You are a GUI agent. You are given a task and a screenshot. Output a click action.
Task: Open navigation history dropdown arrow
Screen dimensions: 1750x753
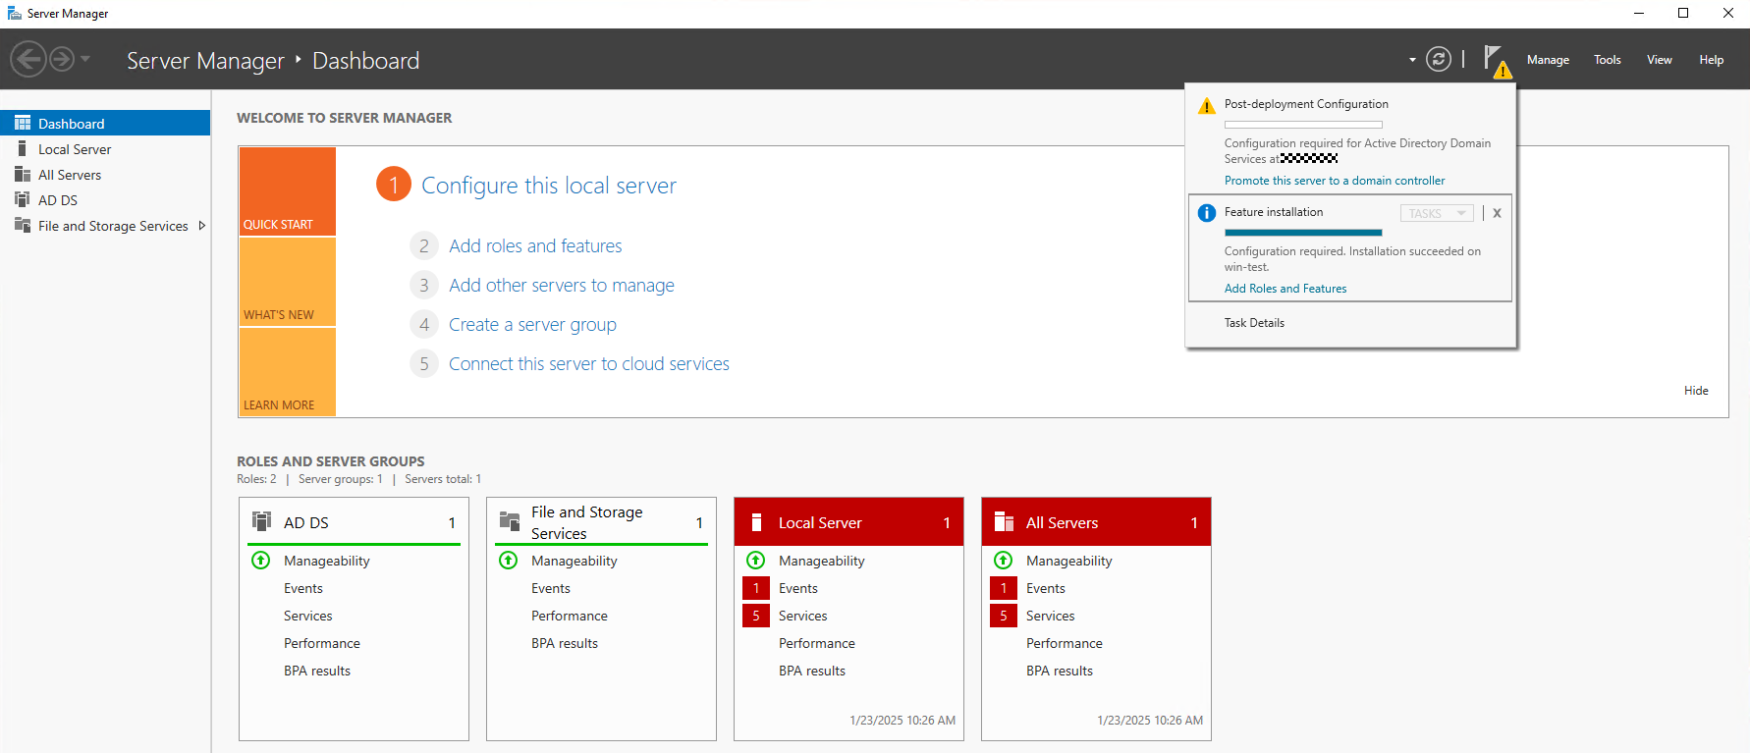pyautogui.click(x=85, y=60)
